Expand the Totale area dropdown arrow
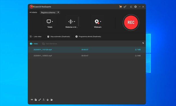Screen dimensions: 176x106 pyautogui.click(x=53, y=22)
